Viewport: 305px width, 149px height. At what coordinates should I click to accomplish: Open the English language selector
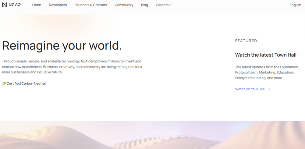click(x=295, y=5)
